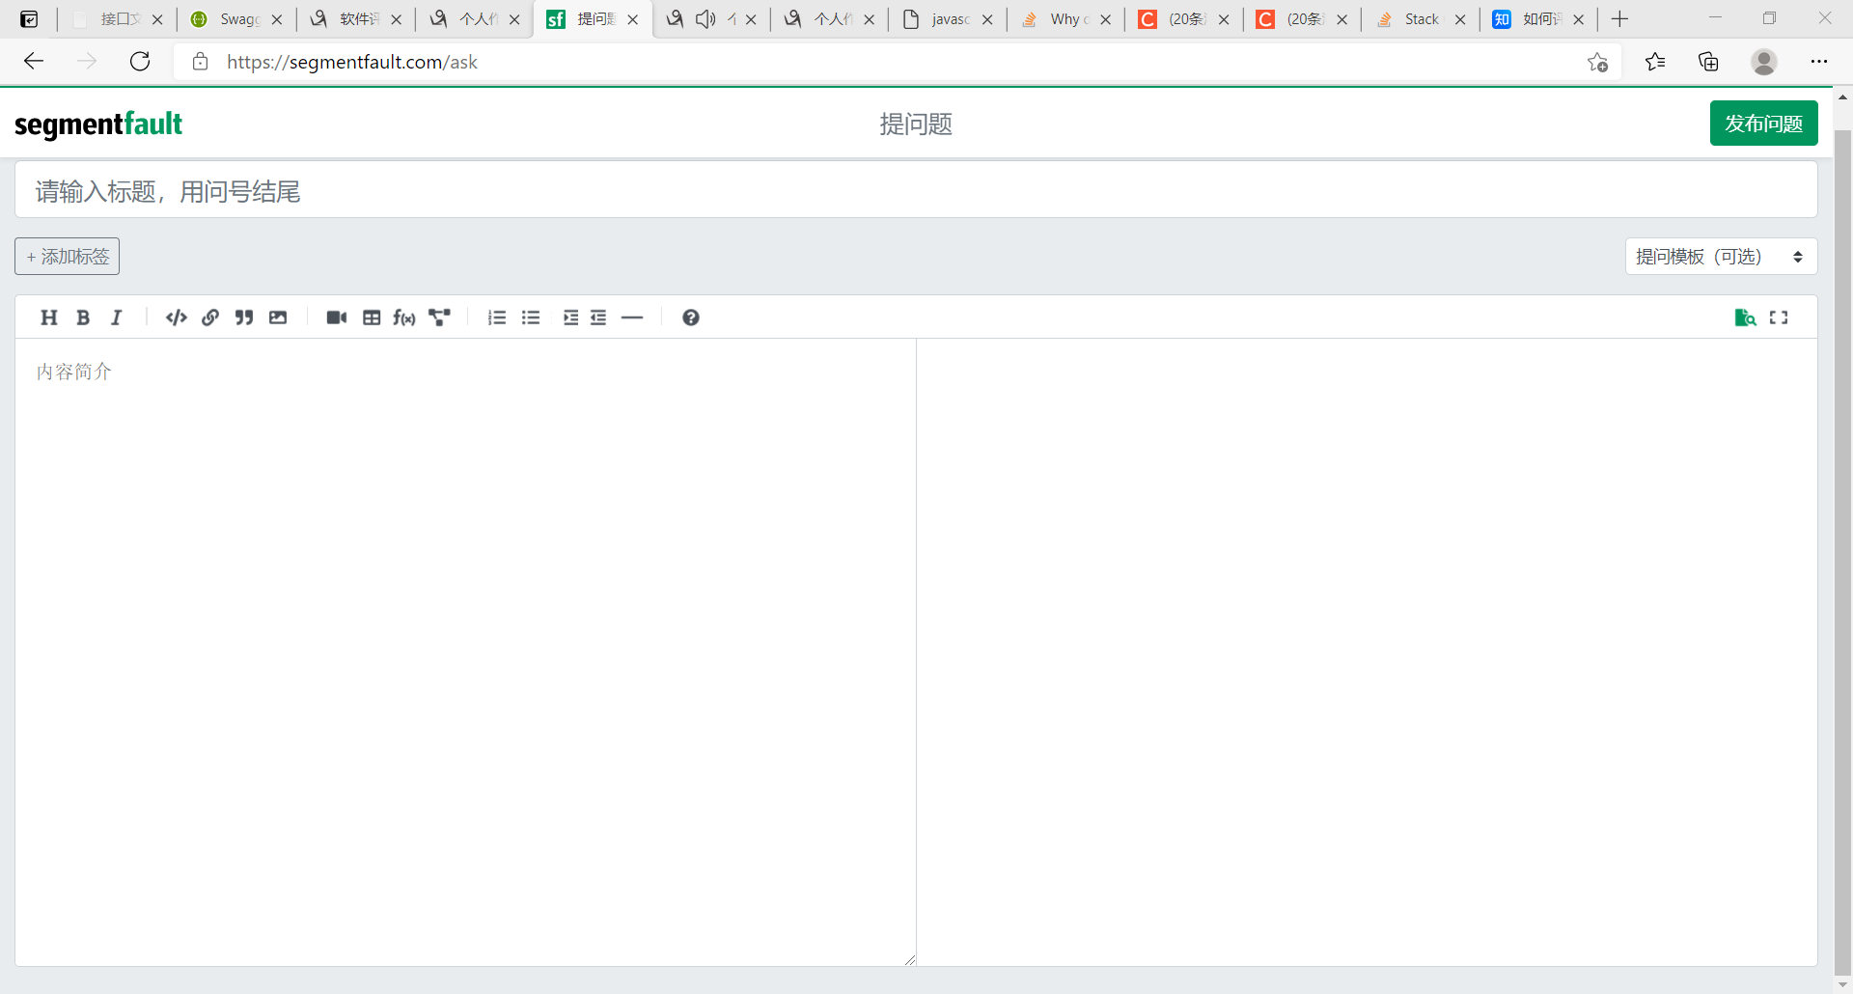This screenshot has width=1853, height=994.
Task: Click the 发布问题 button
Action: click(1763, 124)
